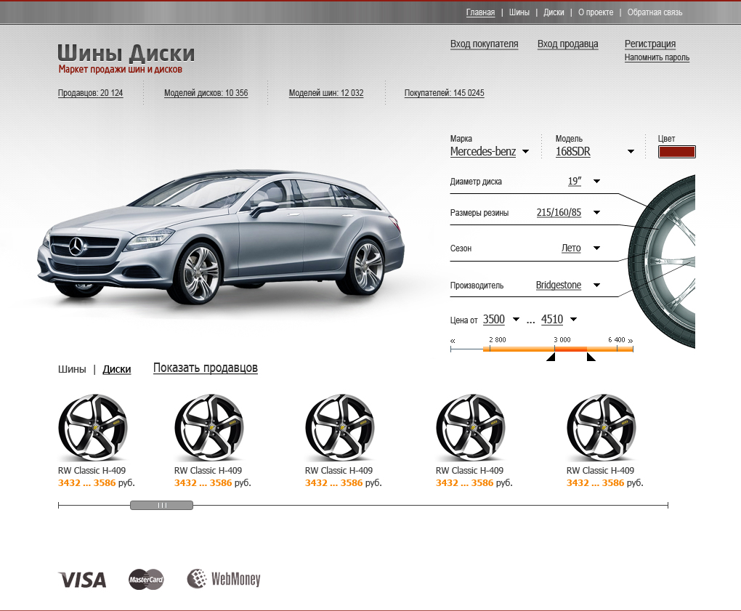Viewport: 741px width, 611px height.
Task: Expand Диаметр диска 19" dropdown arrow
Action: [596, 182]
